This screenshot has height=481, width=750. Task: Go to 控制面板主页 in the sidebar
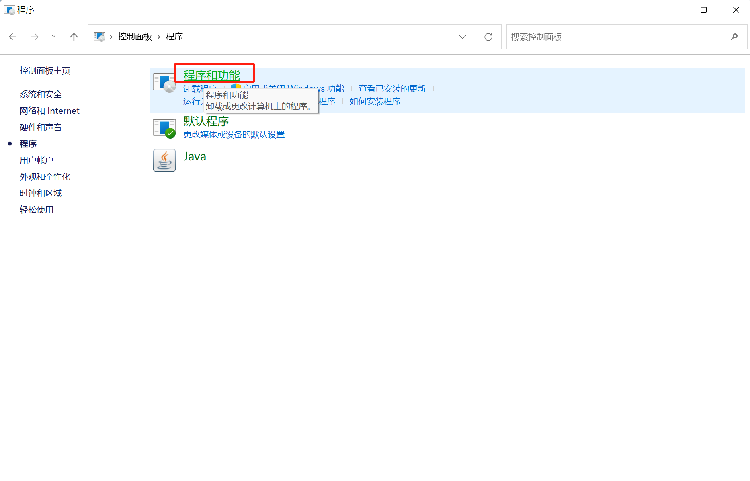pyautogui.click(x=45, y=70)
